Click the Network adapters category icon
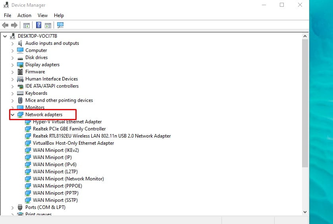Image resolution: width=333 pixels, height=224 pixels. point(20,115)
